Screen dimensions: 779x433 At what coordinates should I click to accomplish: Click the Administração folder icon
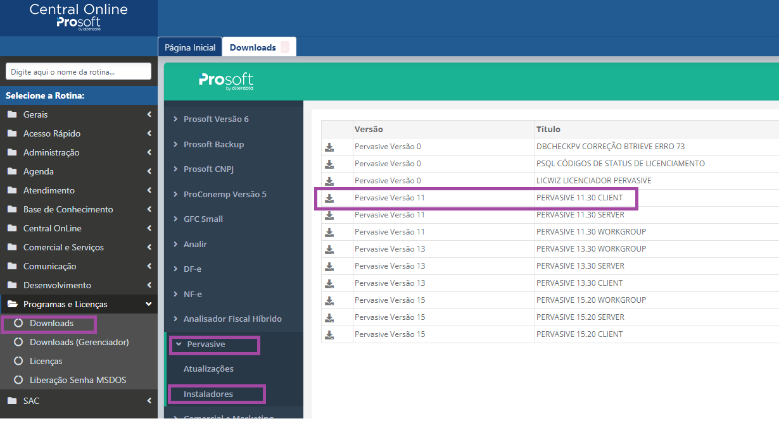12,152
